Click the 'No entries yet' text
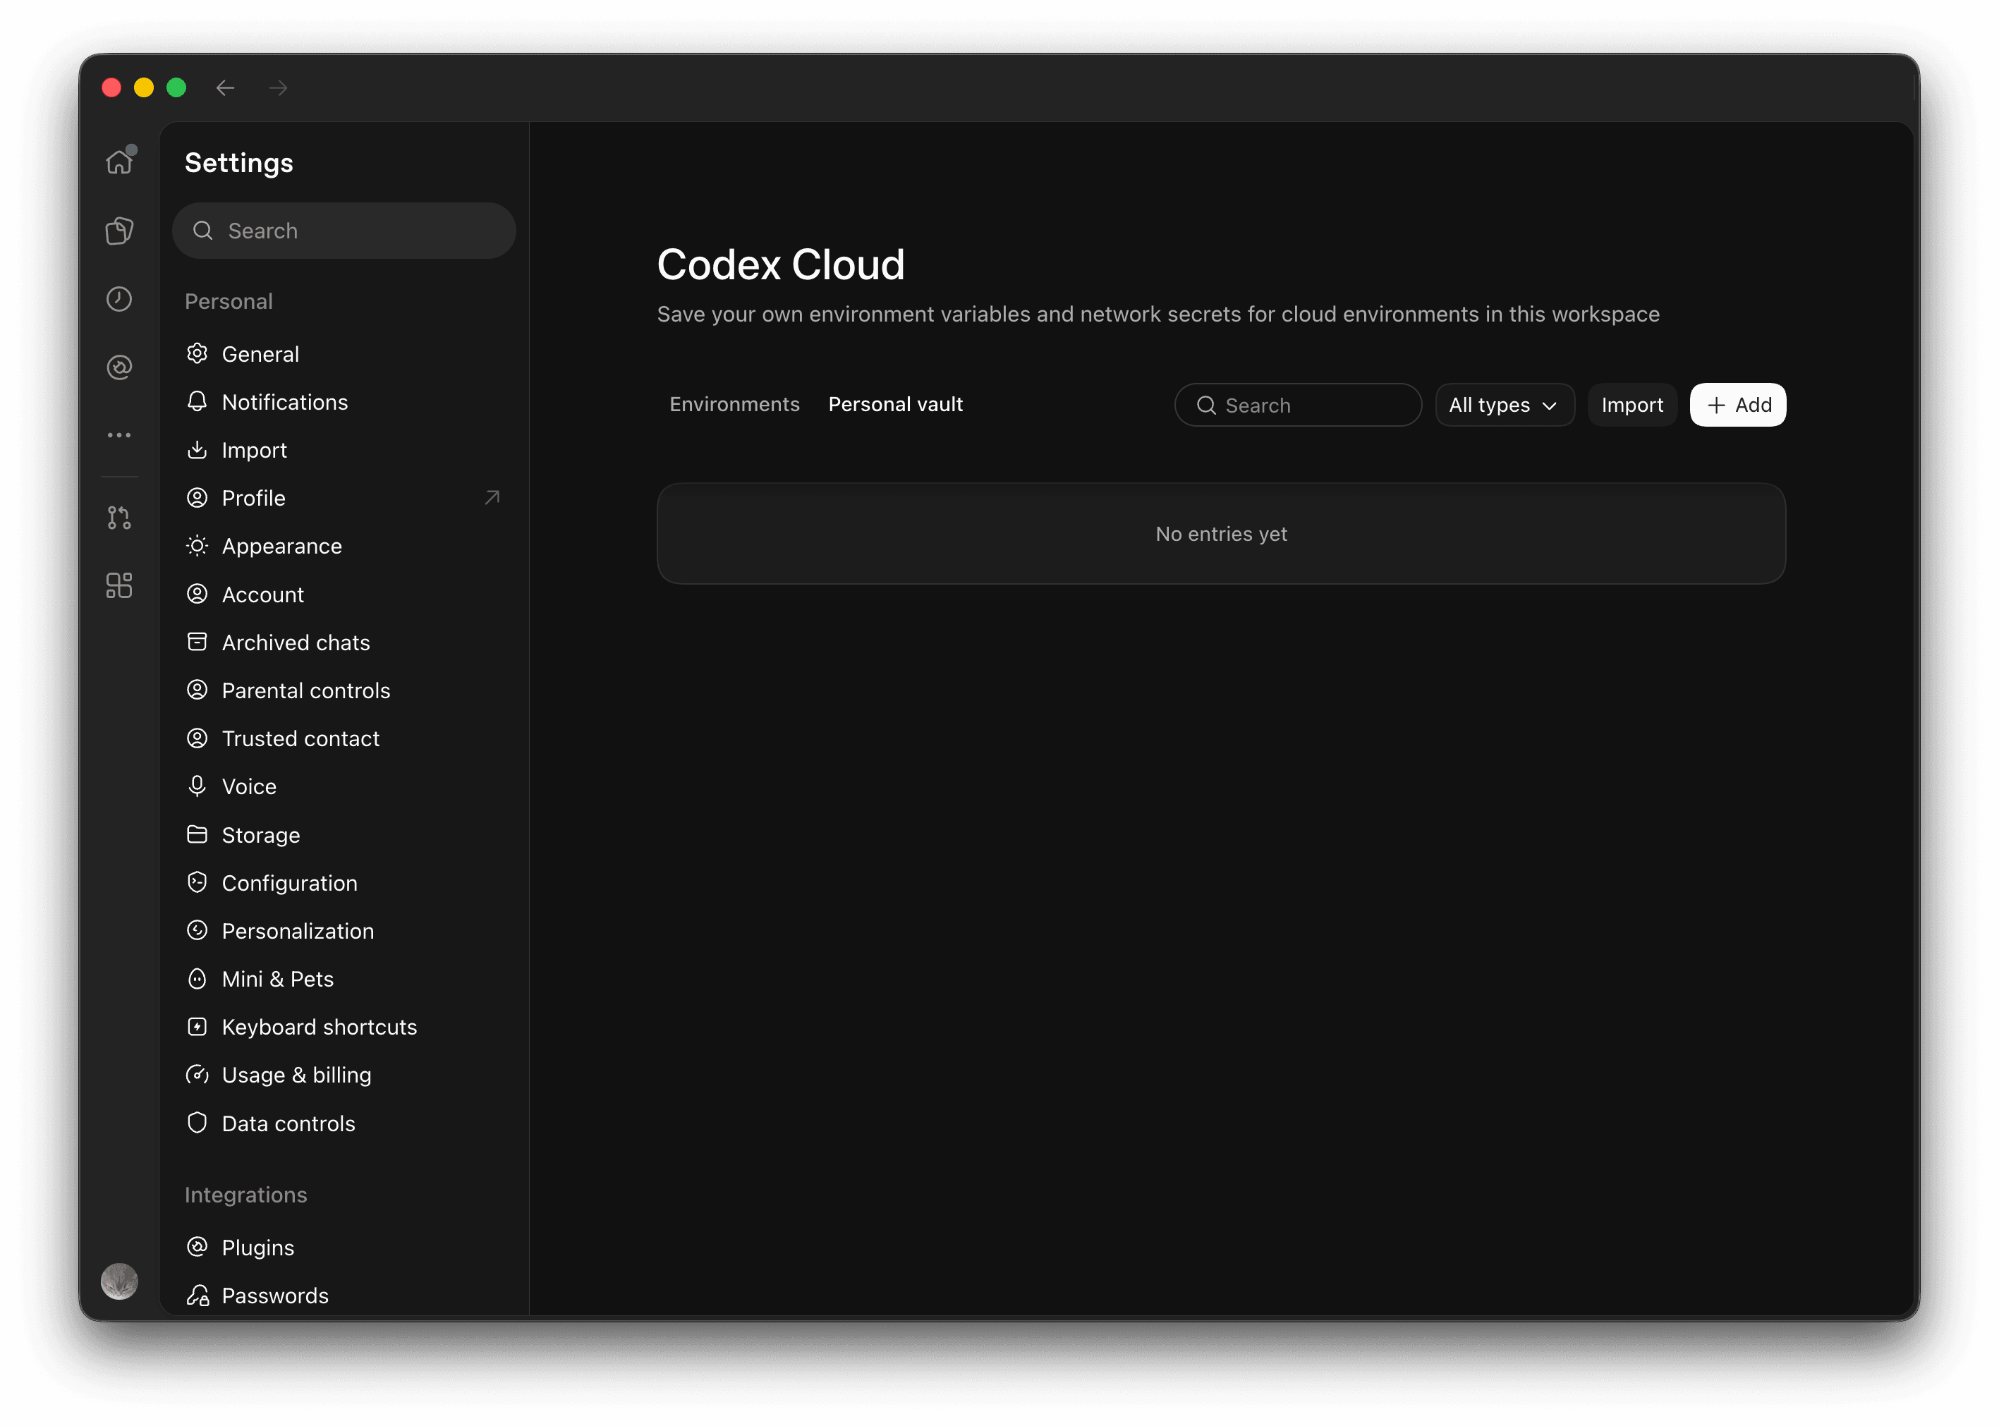Viewport: 1999px width, 1426px height. point(1221,534)
